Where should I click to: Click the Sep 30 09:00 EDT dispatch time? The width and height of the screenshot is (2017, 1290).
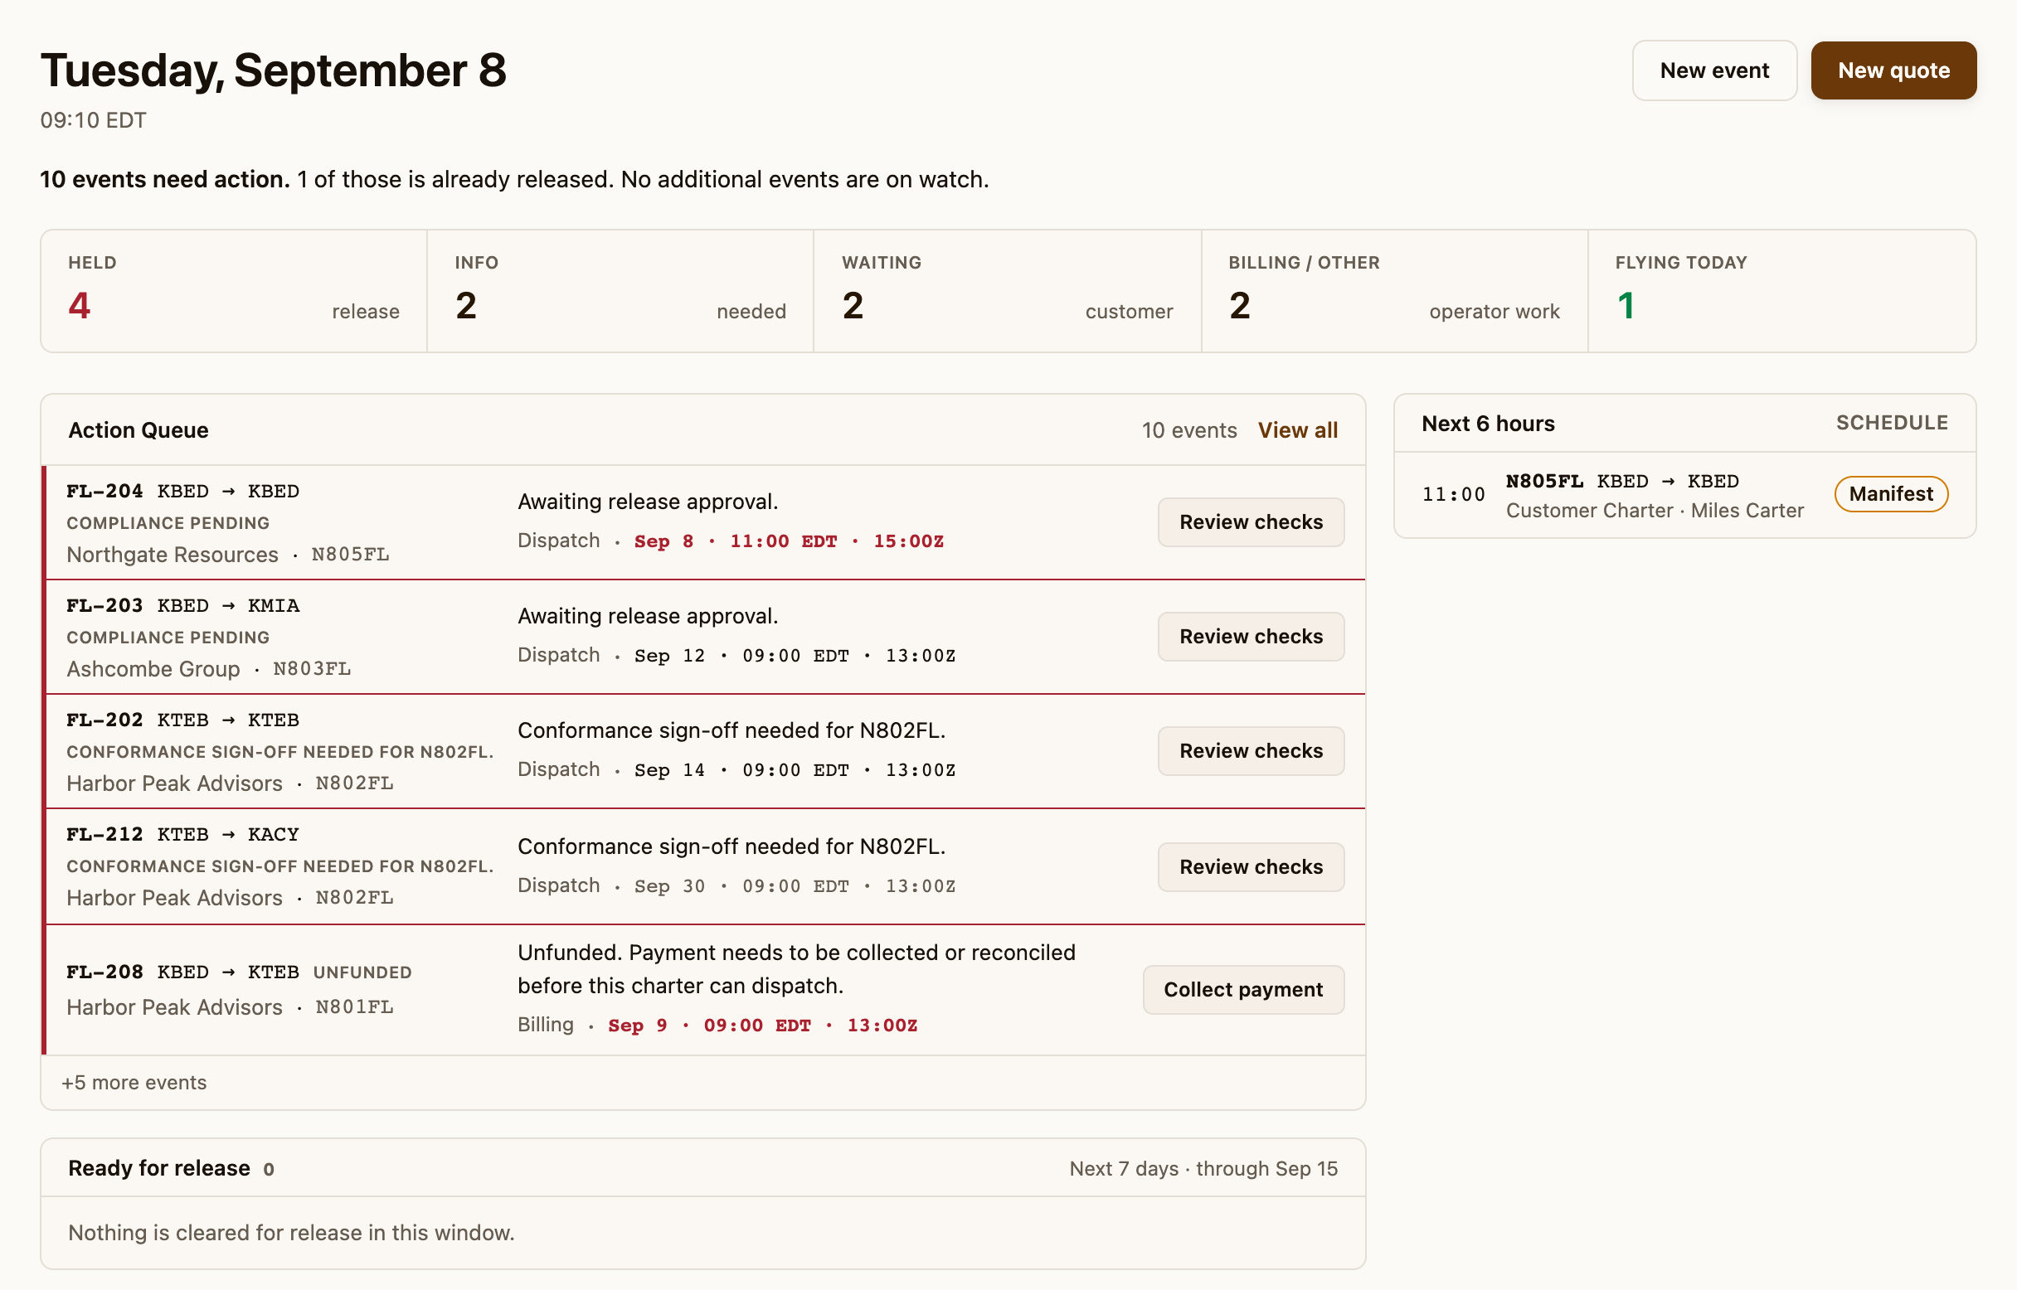(x=795, y=886)
